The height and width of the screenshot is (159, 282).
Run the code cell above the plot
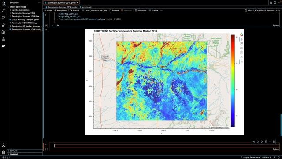pos(46,15)
